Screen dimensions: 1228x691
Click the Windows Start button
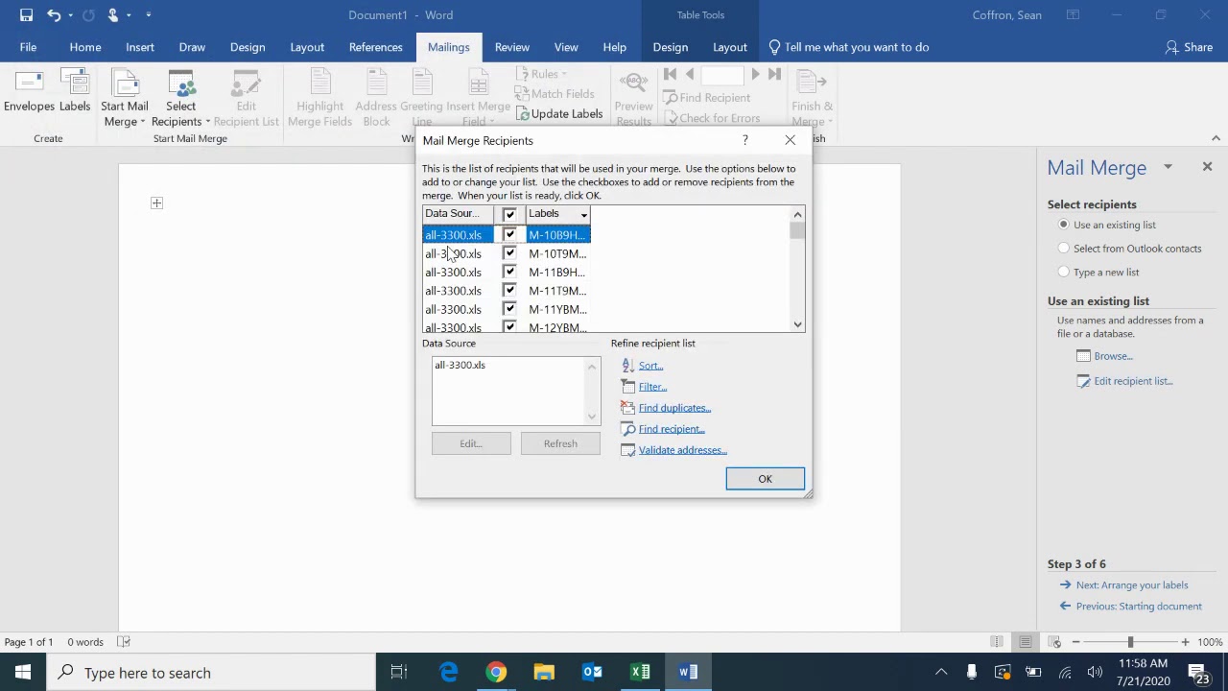(x=23, y=673)
